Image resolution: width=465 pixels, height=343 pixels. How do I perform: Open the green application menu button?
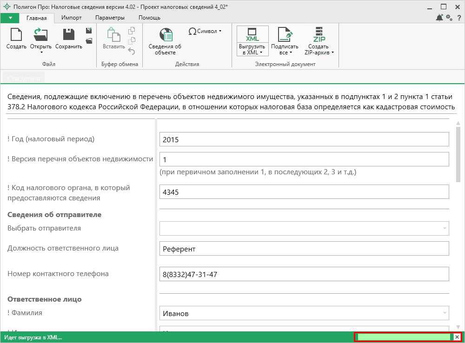pyautogui.click(x=10, y=18)
